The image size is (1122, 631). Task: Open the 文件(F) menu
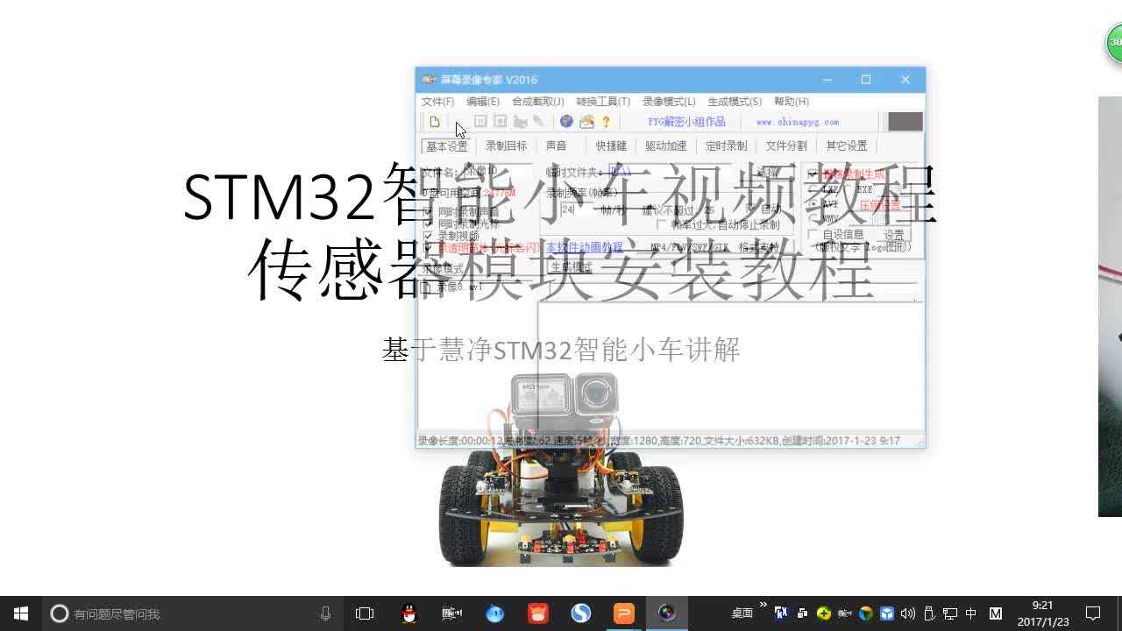click(437, 102)
